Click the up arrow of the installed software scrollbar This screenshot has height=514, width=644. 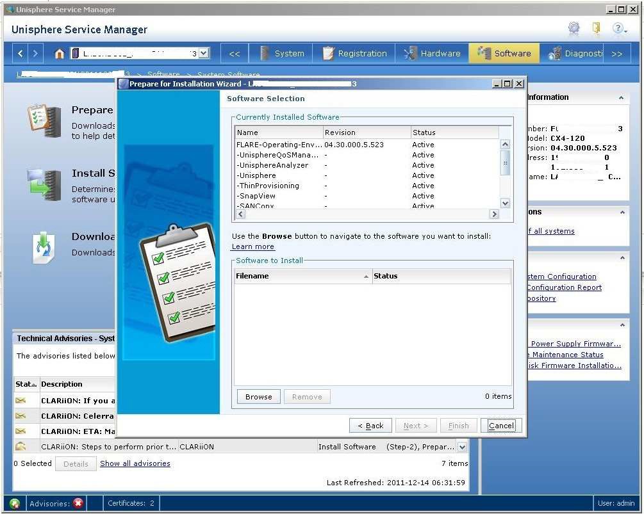click(505, 145)
